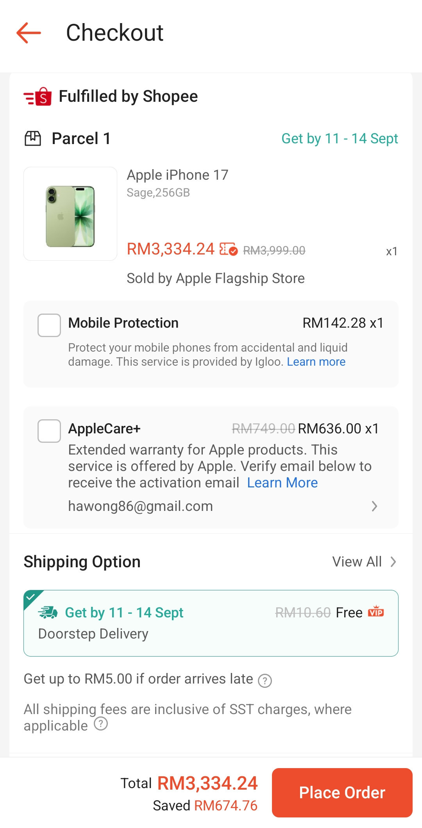422x828 pixels.
Task: Open AppleCare+ Learn More link
Action: pos(283,483)
